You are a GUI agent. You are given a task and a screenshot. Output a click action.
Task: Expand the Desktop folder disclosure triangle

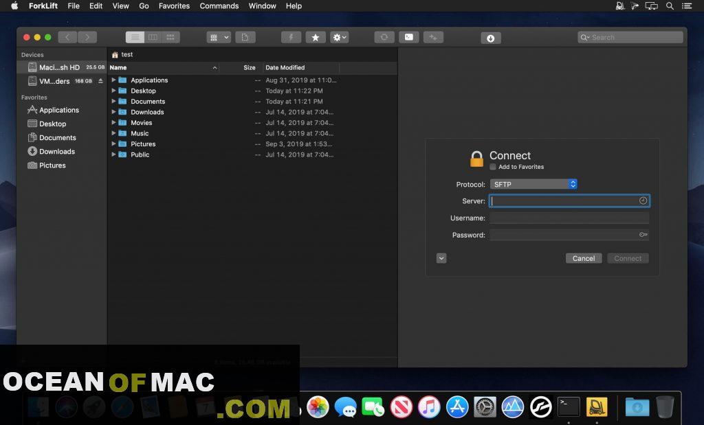[113, 91]
